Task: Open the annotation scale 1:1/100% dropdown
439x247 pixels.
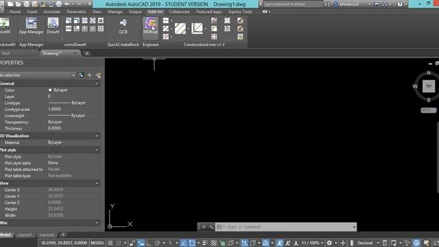Action: coord(313,243)
